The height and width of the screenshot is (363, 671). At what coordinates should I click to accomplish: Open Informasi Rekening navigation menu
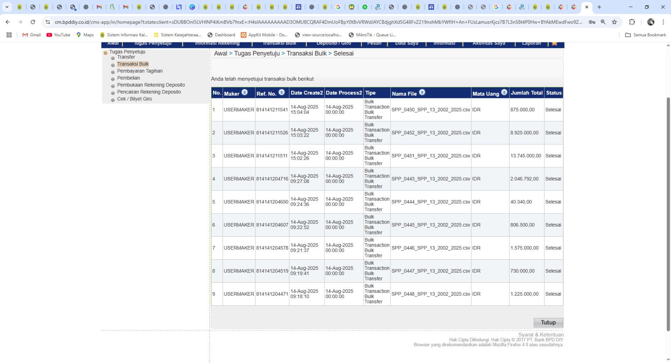coord(217,44)
